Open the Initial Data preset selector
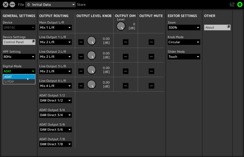Screen dimensions: 244x157 [50, 5]
